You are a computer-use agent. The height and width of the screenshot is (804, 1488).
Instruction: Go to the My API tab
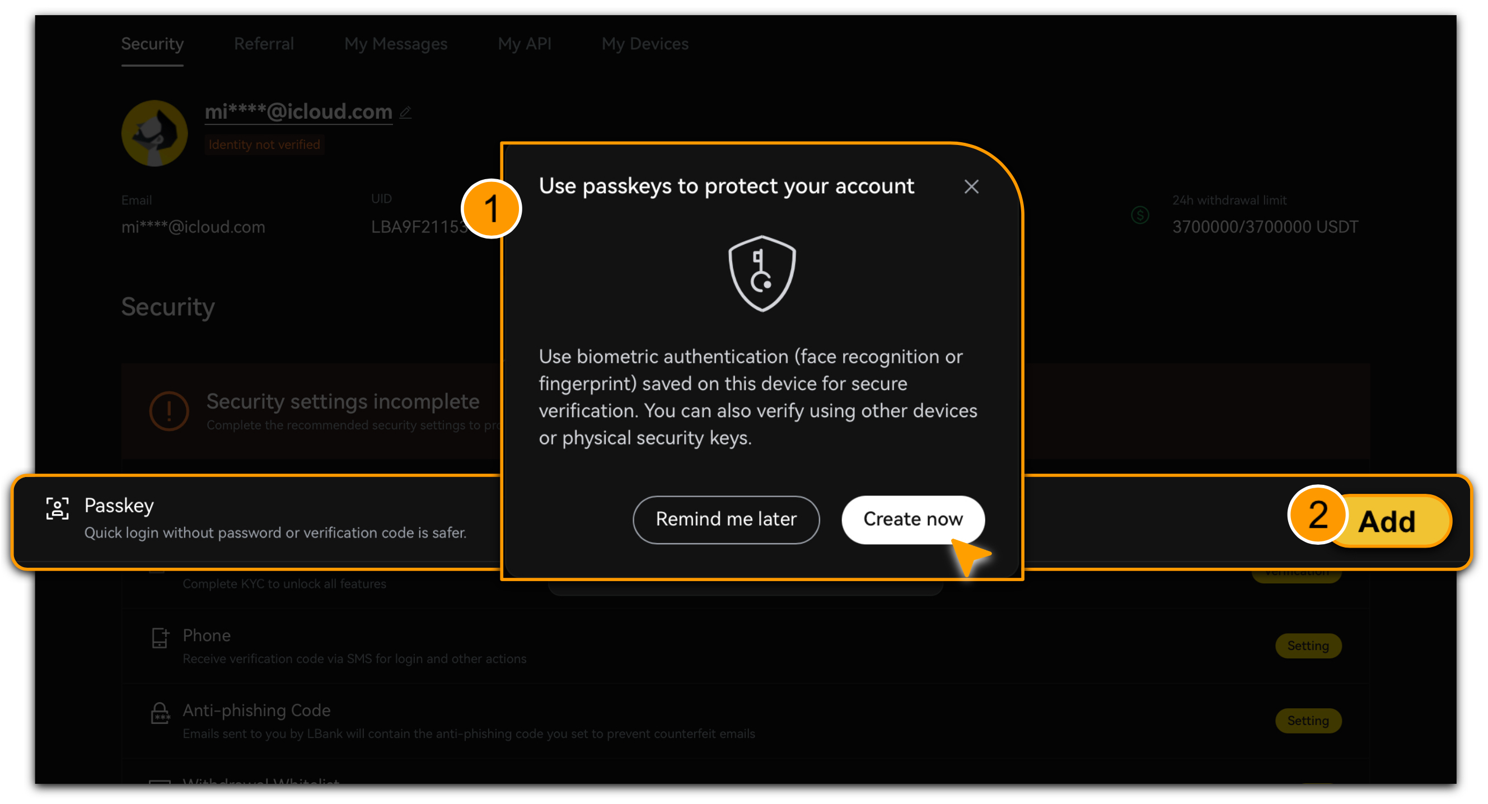tap(525, 44)
